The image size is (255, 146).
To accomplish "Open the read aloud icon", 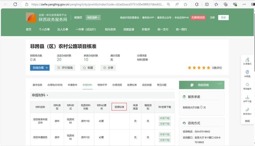I will (177, 4).
